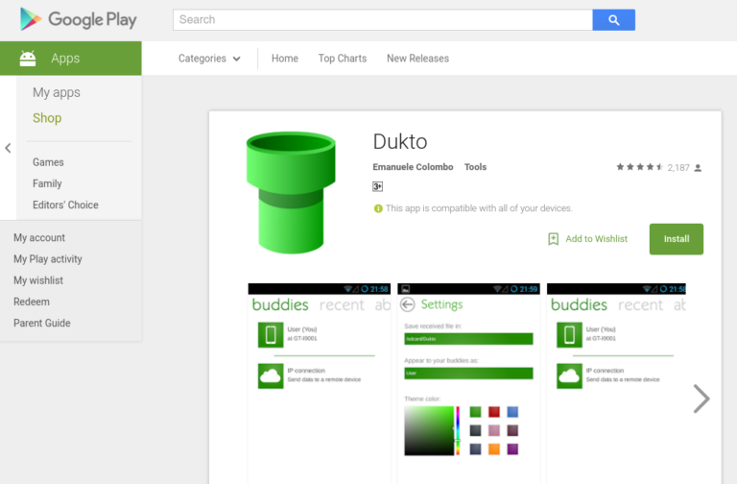This screenshot has height=484, width=737.
Task: Select the Apps section header
Action: [70, 59]
